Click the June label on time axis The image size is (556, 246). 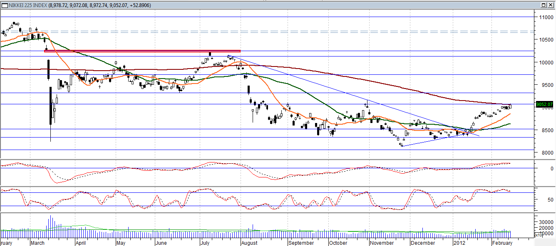[160, 243]
